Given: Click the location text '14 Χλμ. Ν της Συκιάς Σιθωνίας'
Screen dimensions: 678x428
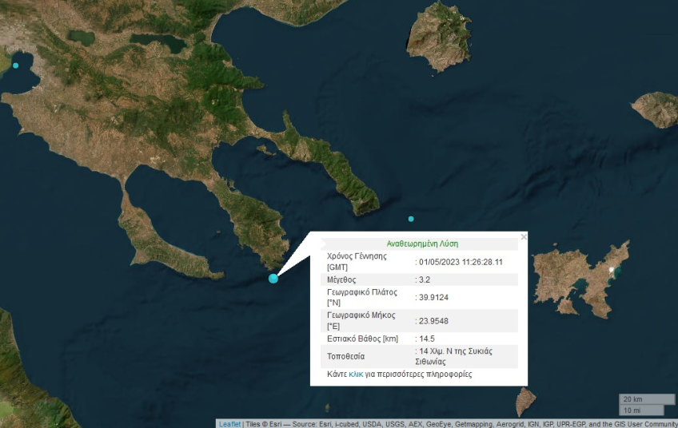Looking at the screenshot, I should click(x=457, y=356).
